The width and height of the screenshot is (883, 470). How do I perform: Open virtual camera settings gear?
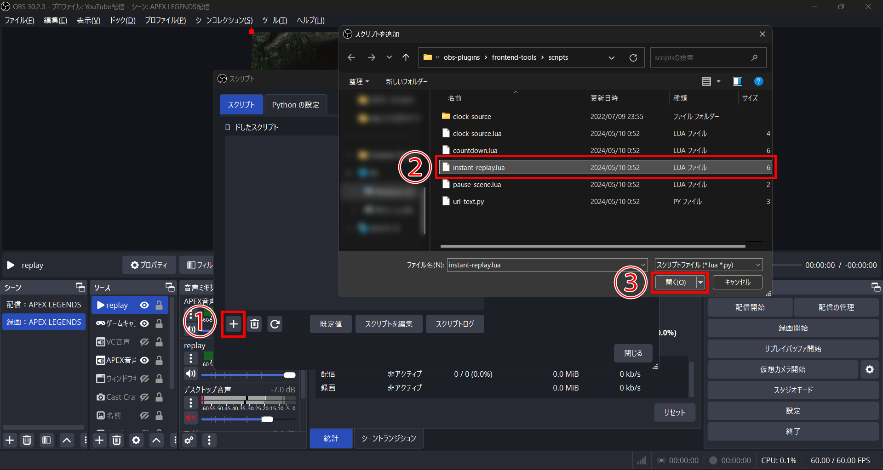[x=870, y=369]
